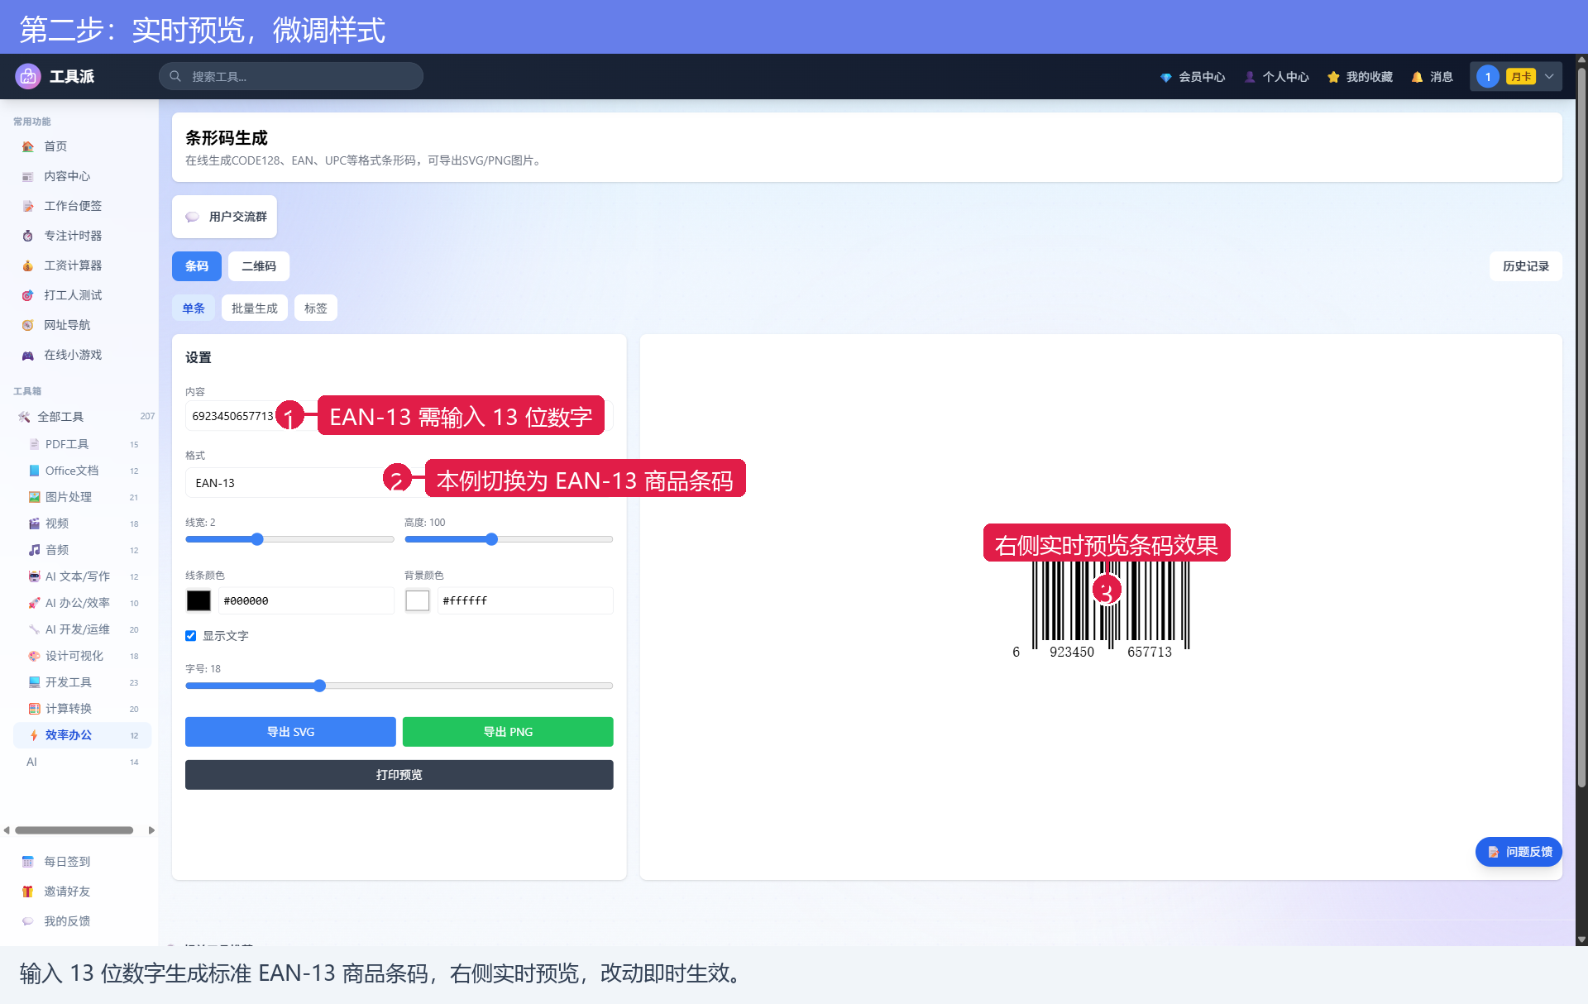Click the 打工人测试 target icon
The image size is (1588, 1004).
28,295
